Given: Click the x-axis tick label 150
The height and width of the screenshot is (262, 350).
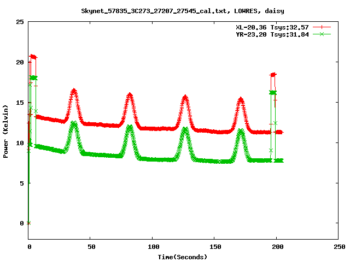Looking at the screenshot, I should click(x=215, y=247).
